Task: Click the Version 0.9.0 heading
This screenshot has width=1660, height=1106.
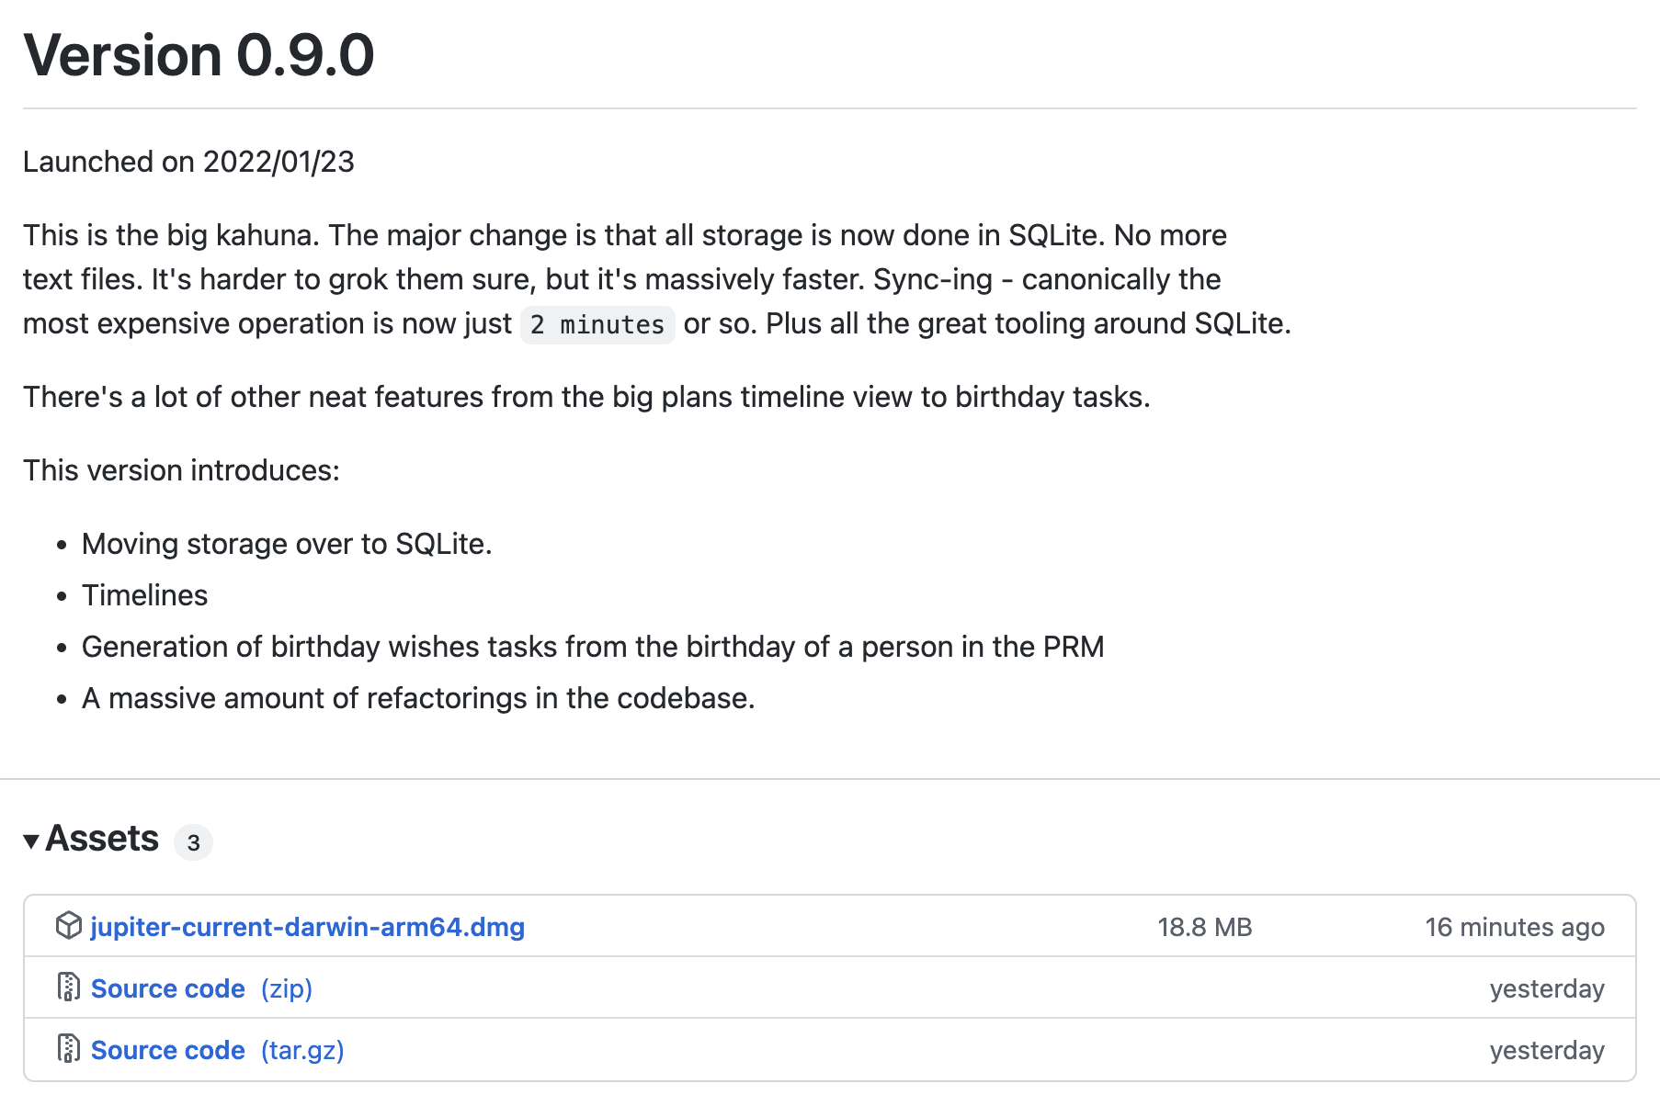Action: [199, 55]
